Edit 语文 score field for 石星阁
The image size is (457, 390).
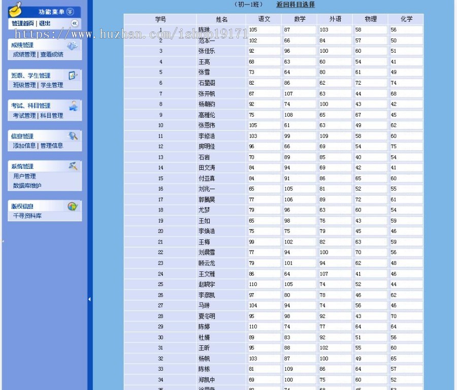pyautogui.click(x=264, y=83)
